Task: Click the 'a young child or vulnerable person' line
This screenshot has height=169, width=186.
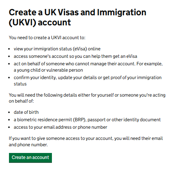Action: pyautogui.click(x=48, y=70)
